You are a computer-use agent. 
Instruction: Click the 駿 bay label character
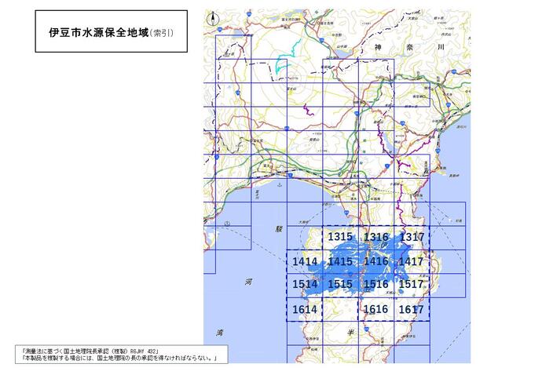279,229
